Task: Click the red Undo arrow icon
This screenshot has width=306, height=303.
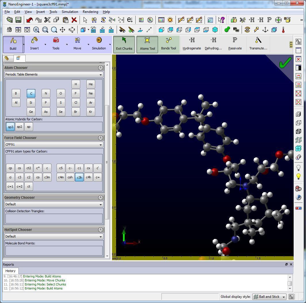Action: (x=29, y=20)
